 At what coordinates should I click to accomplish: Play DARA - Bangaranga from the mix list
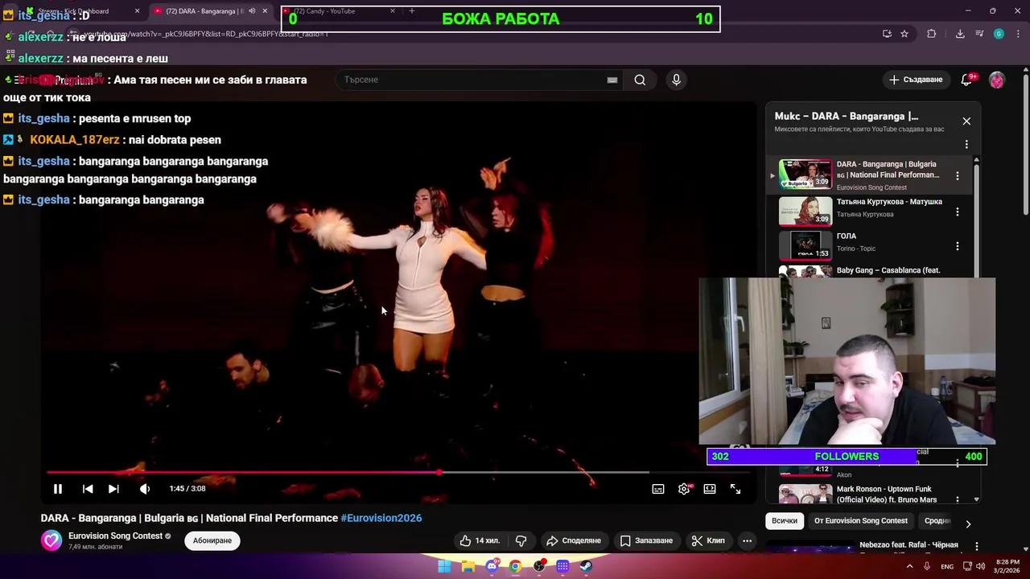click(867, 175)
